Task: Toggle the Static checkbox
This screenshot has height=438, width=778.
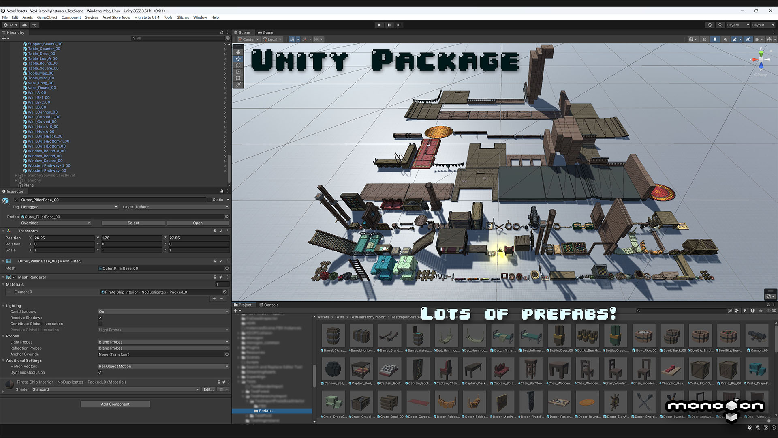Action: (x=209, y=200)
